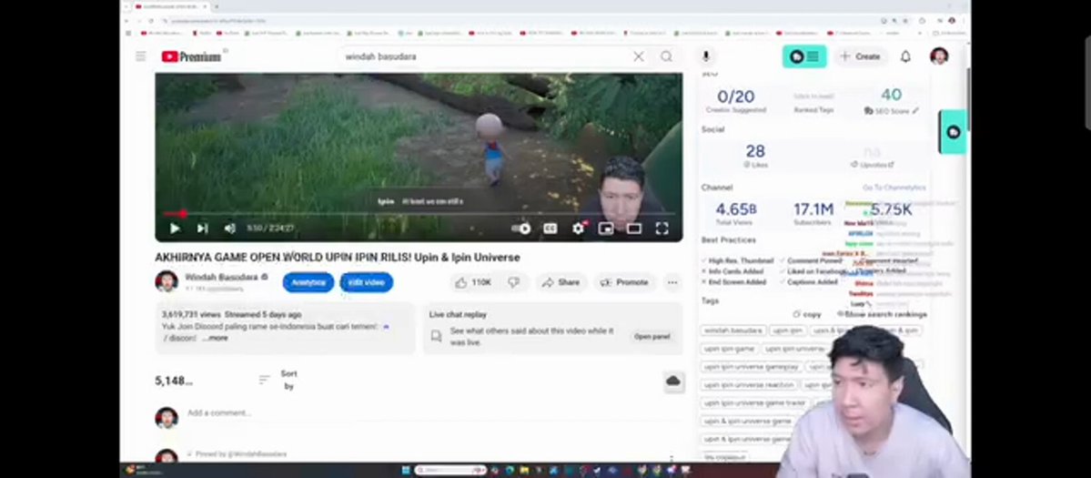Mute the video volume
Image resolution: width=1091 pixels, height=478 pixels.
(229, 229)
